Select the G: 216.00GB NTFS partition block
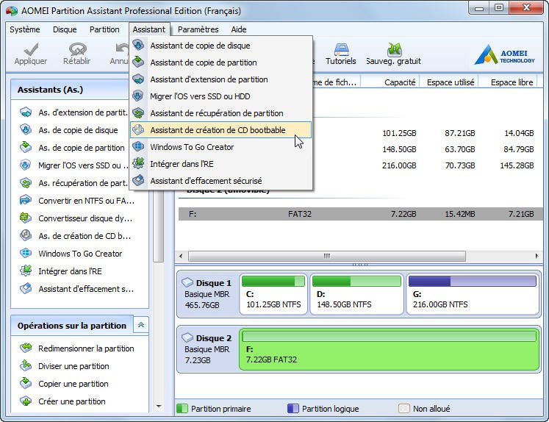This screenshot has height=422, width=549. coord(472,294)
